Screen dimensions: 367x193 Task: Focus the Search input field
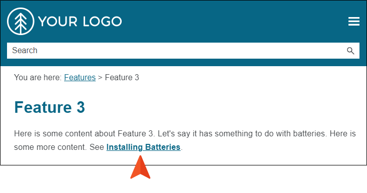pos(183,51)
